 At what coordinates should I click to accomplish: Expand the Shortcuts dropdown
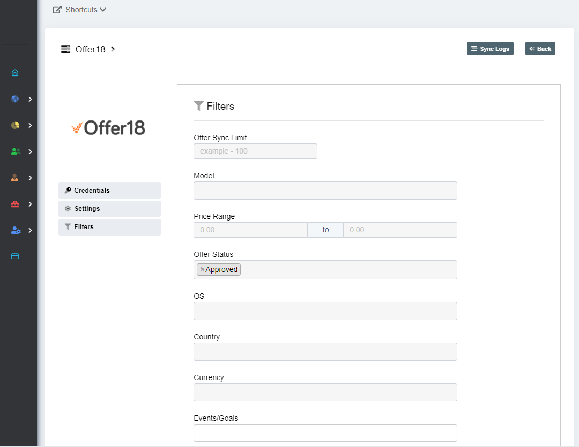[x=80, y=10]
